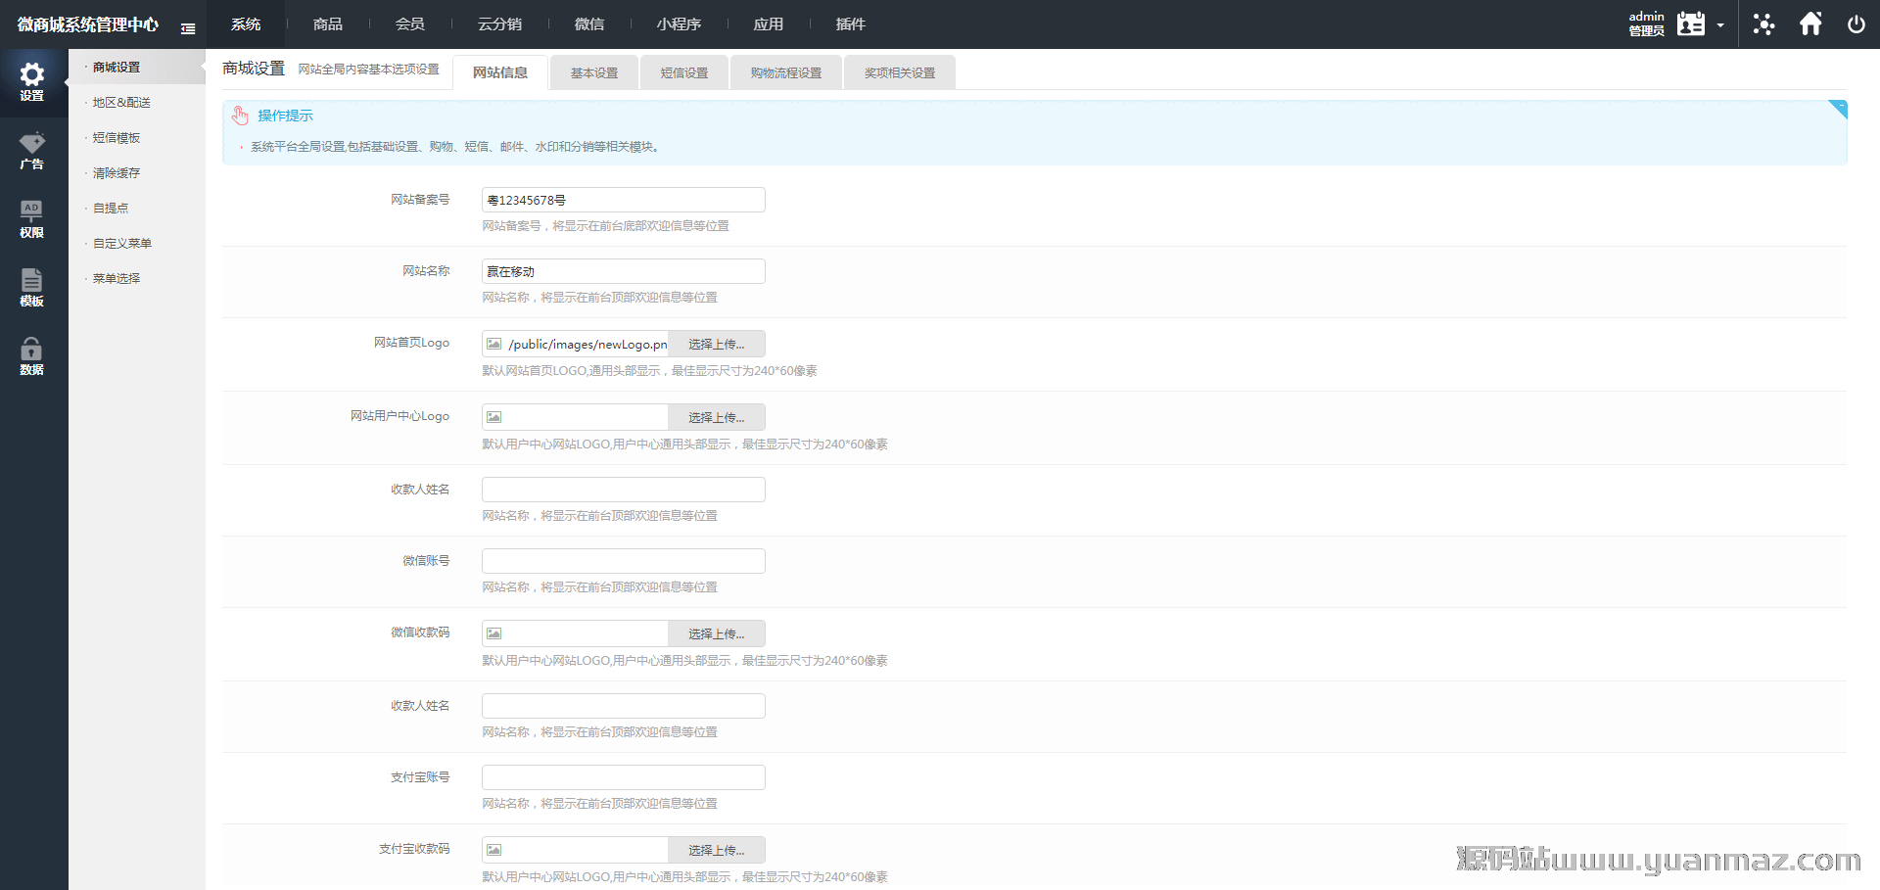Switch to the 基本设置 tab
This screenshot has height=890, width=1880.
(x=594, y=73)
